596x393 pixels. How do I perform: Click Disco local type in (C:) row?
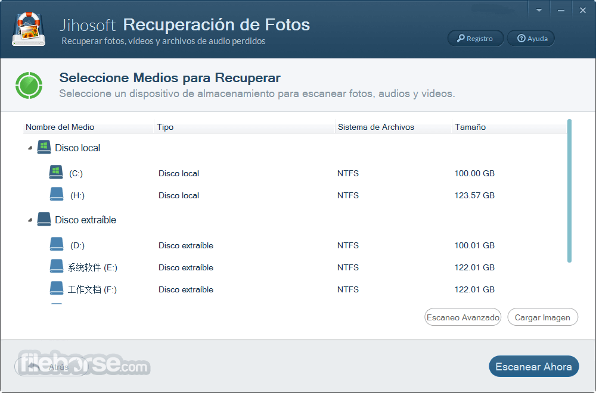tap(179, 173)
